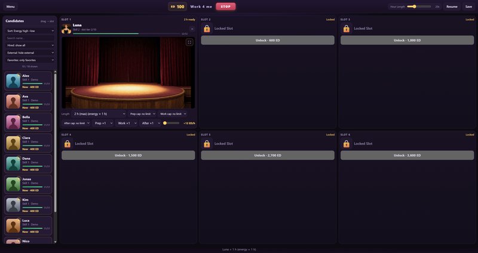Select Luca's avatar in candidates list
The width and height of the screenshot is (478, 253).
coord(13,226)
